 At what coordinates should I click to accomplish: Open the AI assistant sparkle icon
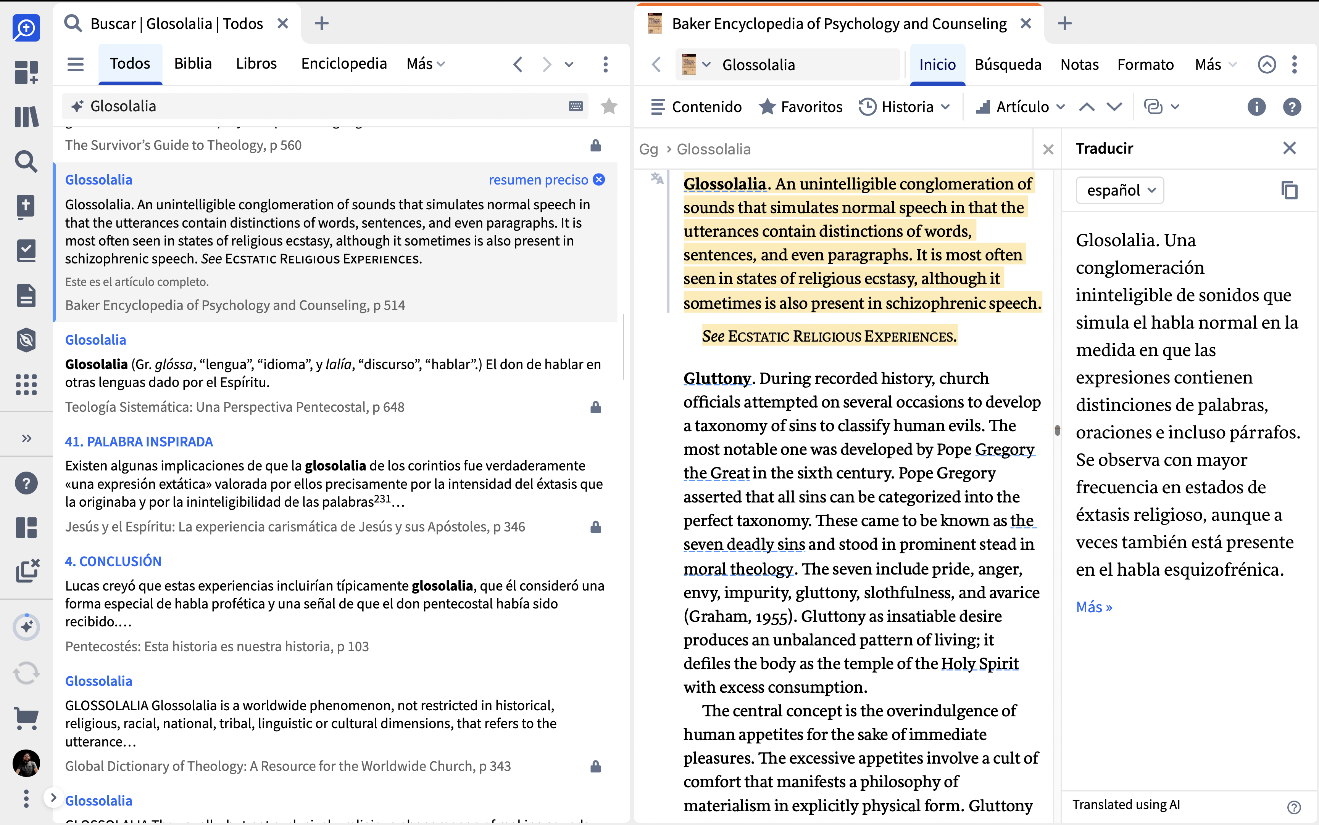click(x=26, y=626)
